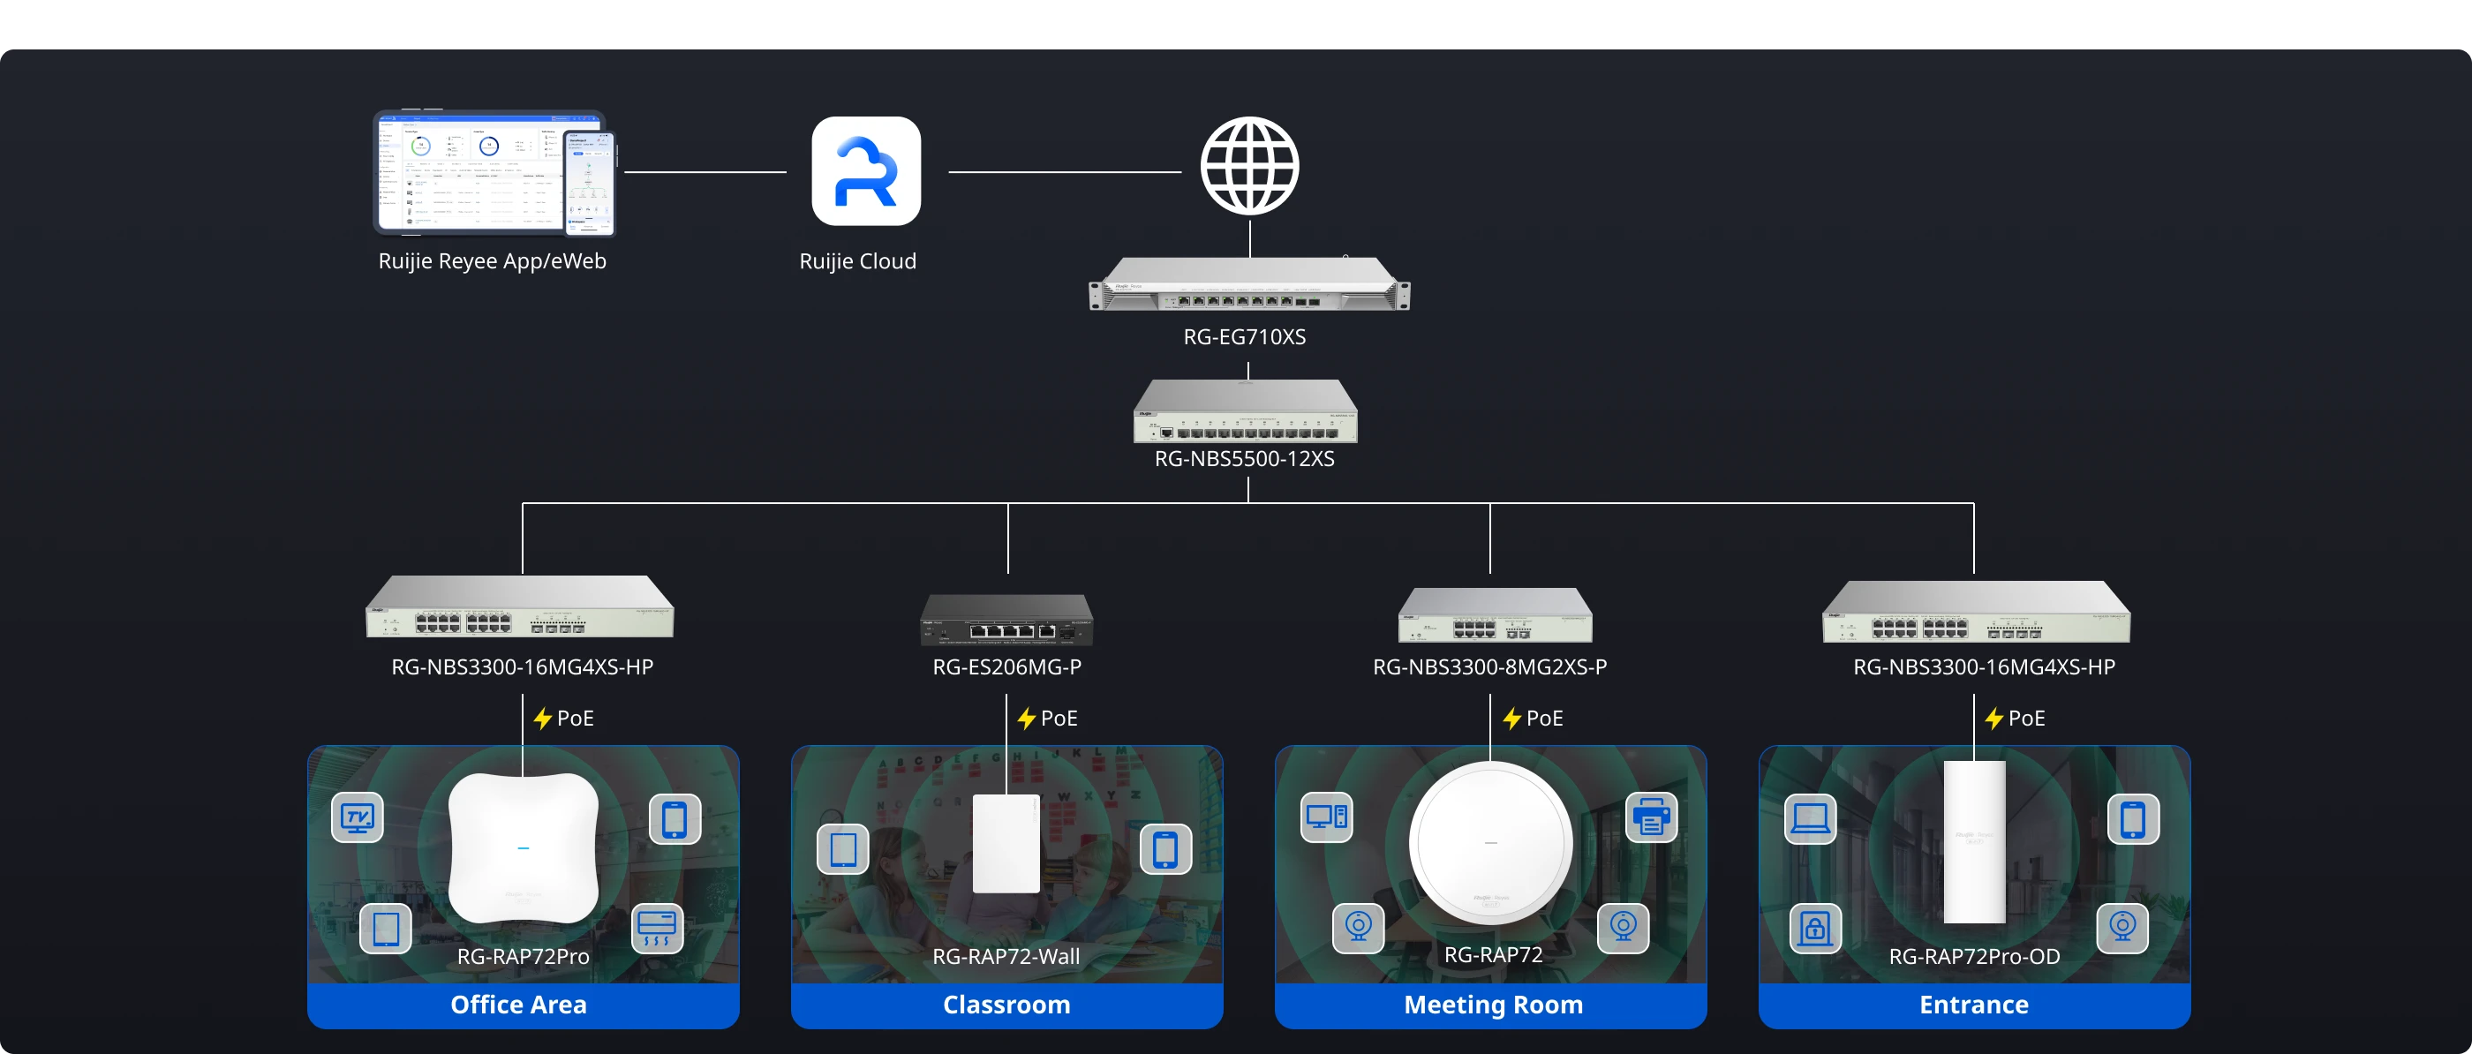
Task: Click the door lock icon in Entrance
Action: click(1816, 929)
